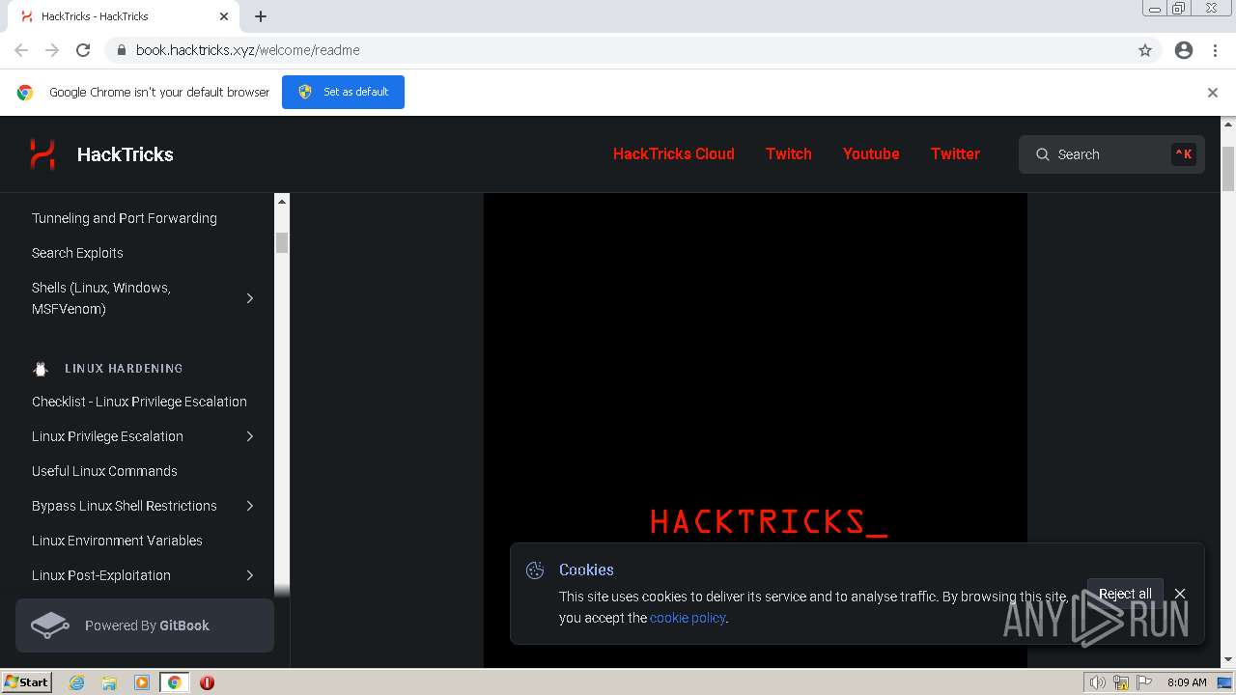Viewport: 1236px width, 695px height.
Task: Bookmark this page with the star icon
Action: coord(1145,50)
